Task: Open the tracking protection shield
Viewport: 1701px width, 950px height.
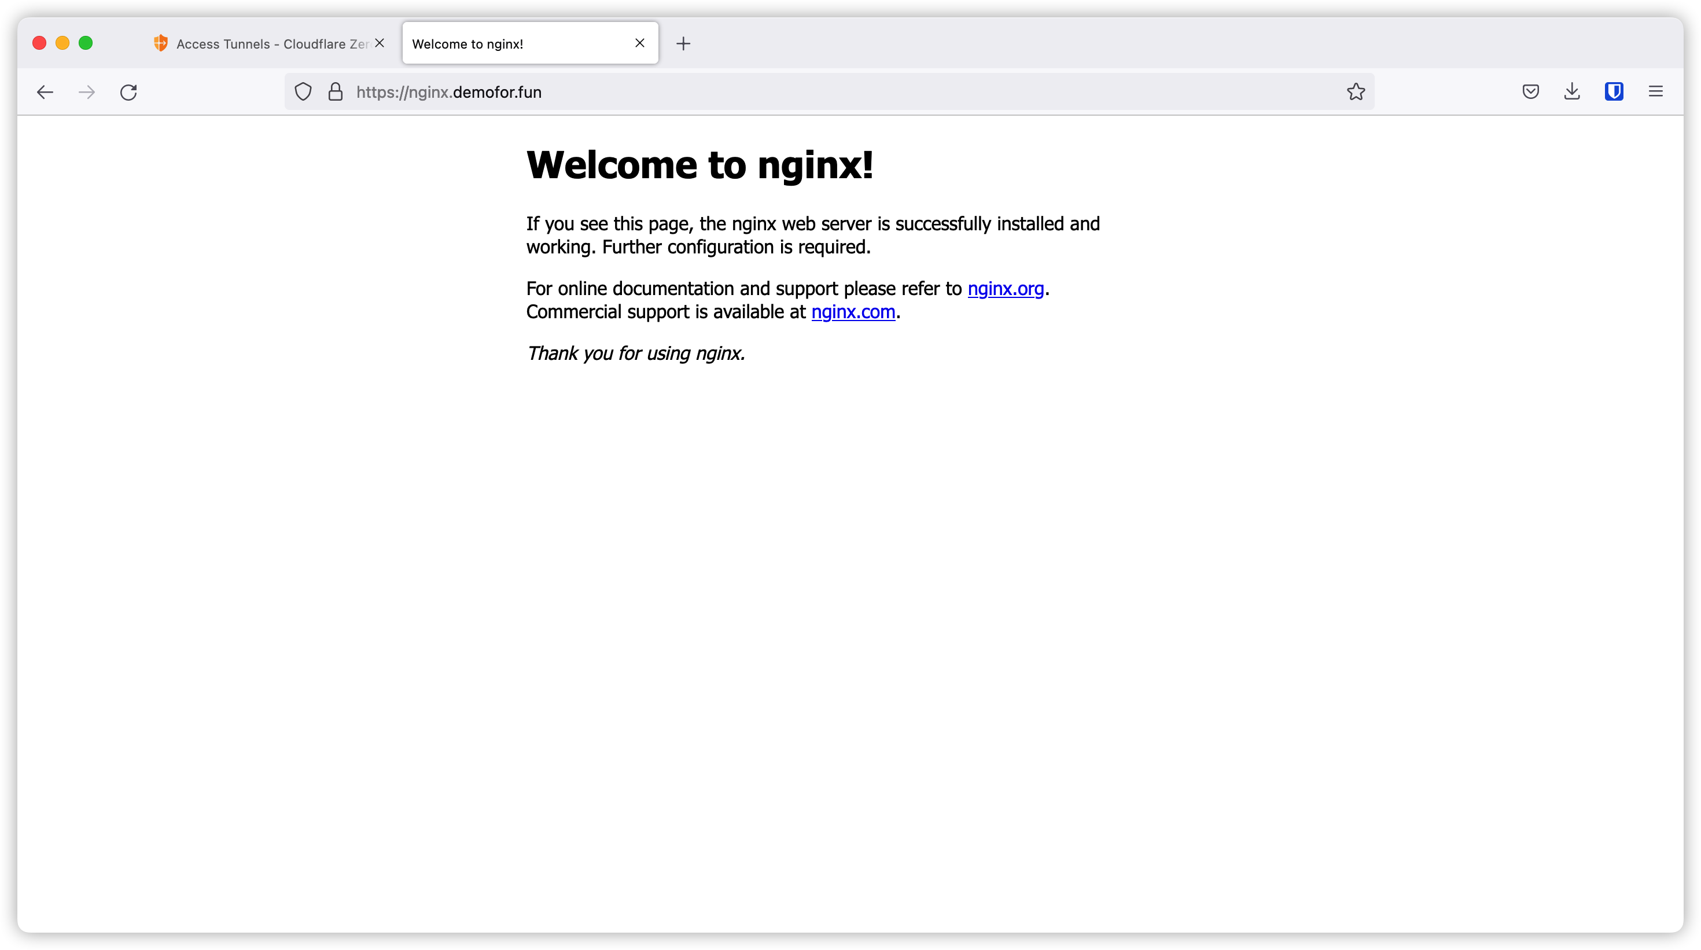Action: 303,92
